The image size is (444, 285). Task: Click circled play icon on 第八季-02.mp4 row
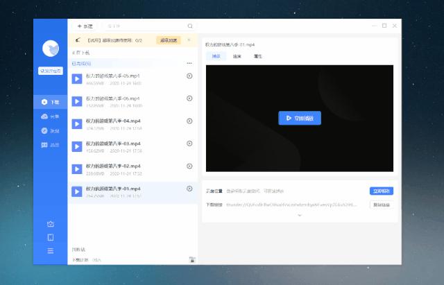[189, 166]
